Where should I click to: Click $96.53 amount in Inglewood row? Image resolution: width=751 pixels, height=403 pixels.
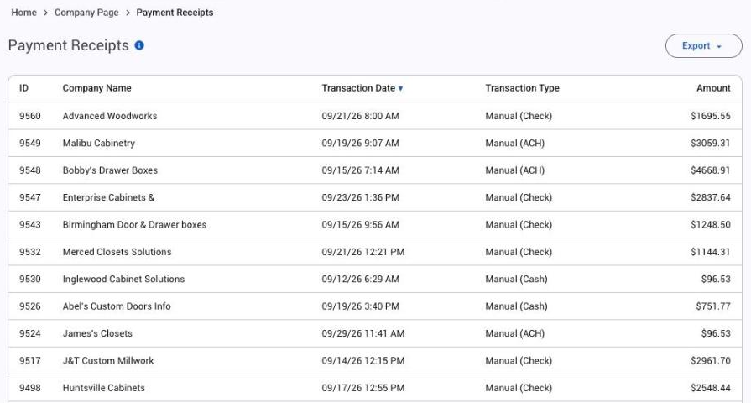[x=716, y=279]
